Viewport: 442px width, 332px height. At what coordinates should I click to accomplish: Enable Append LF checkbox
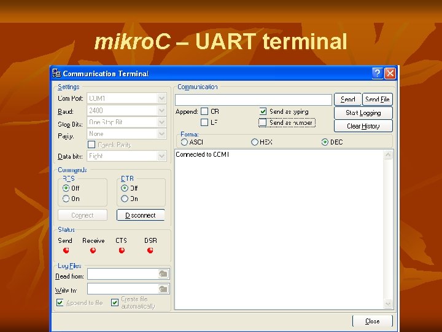point(204,122)
